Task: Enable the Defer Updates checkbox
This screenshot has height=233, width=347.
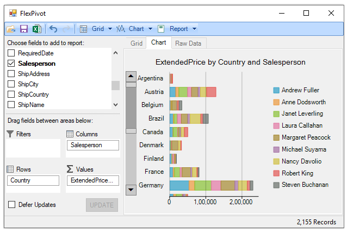Action: click(11, 205)
